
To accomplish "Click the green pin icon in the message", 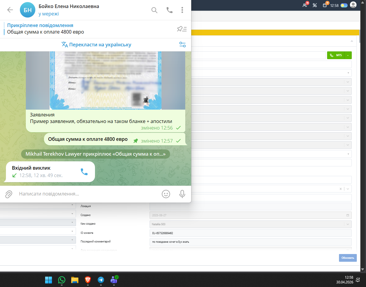I will (136, 141).
